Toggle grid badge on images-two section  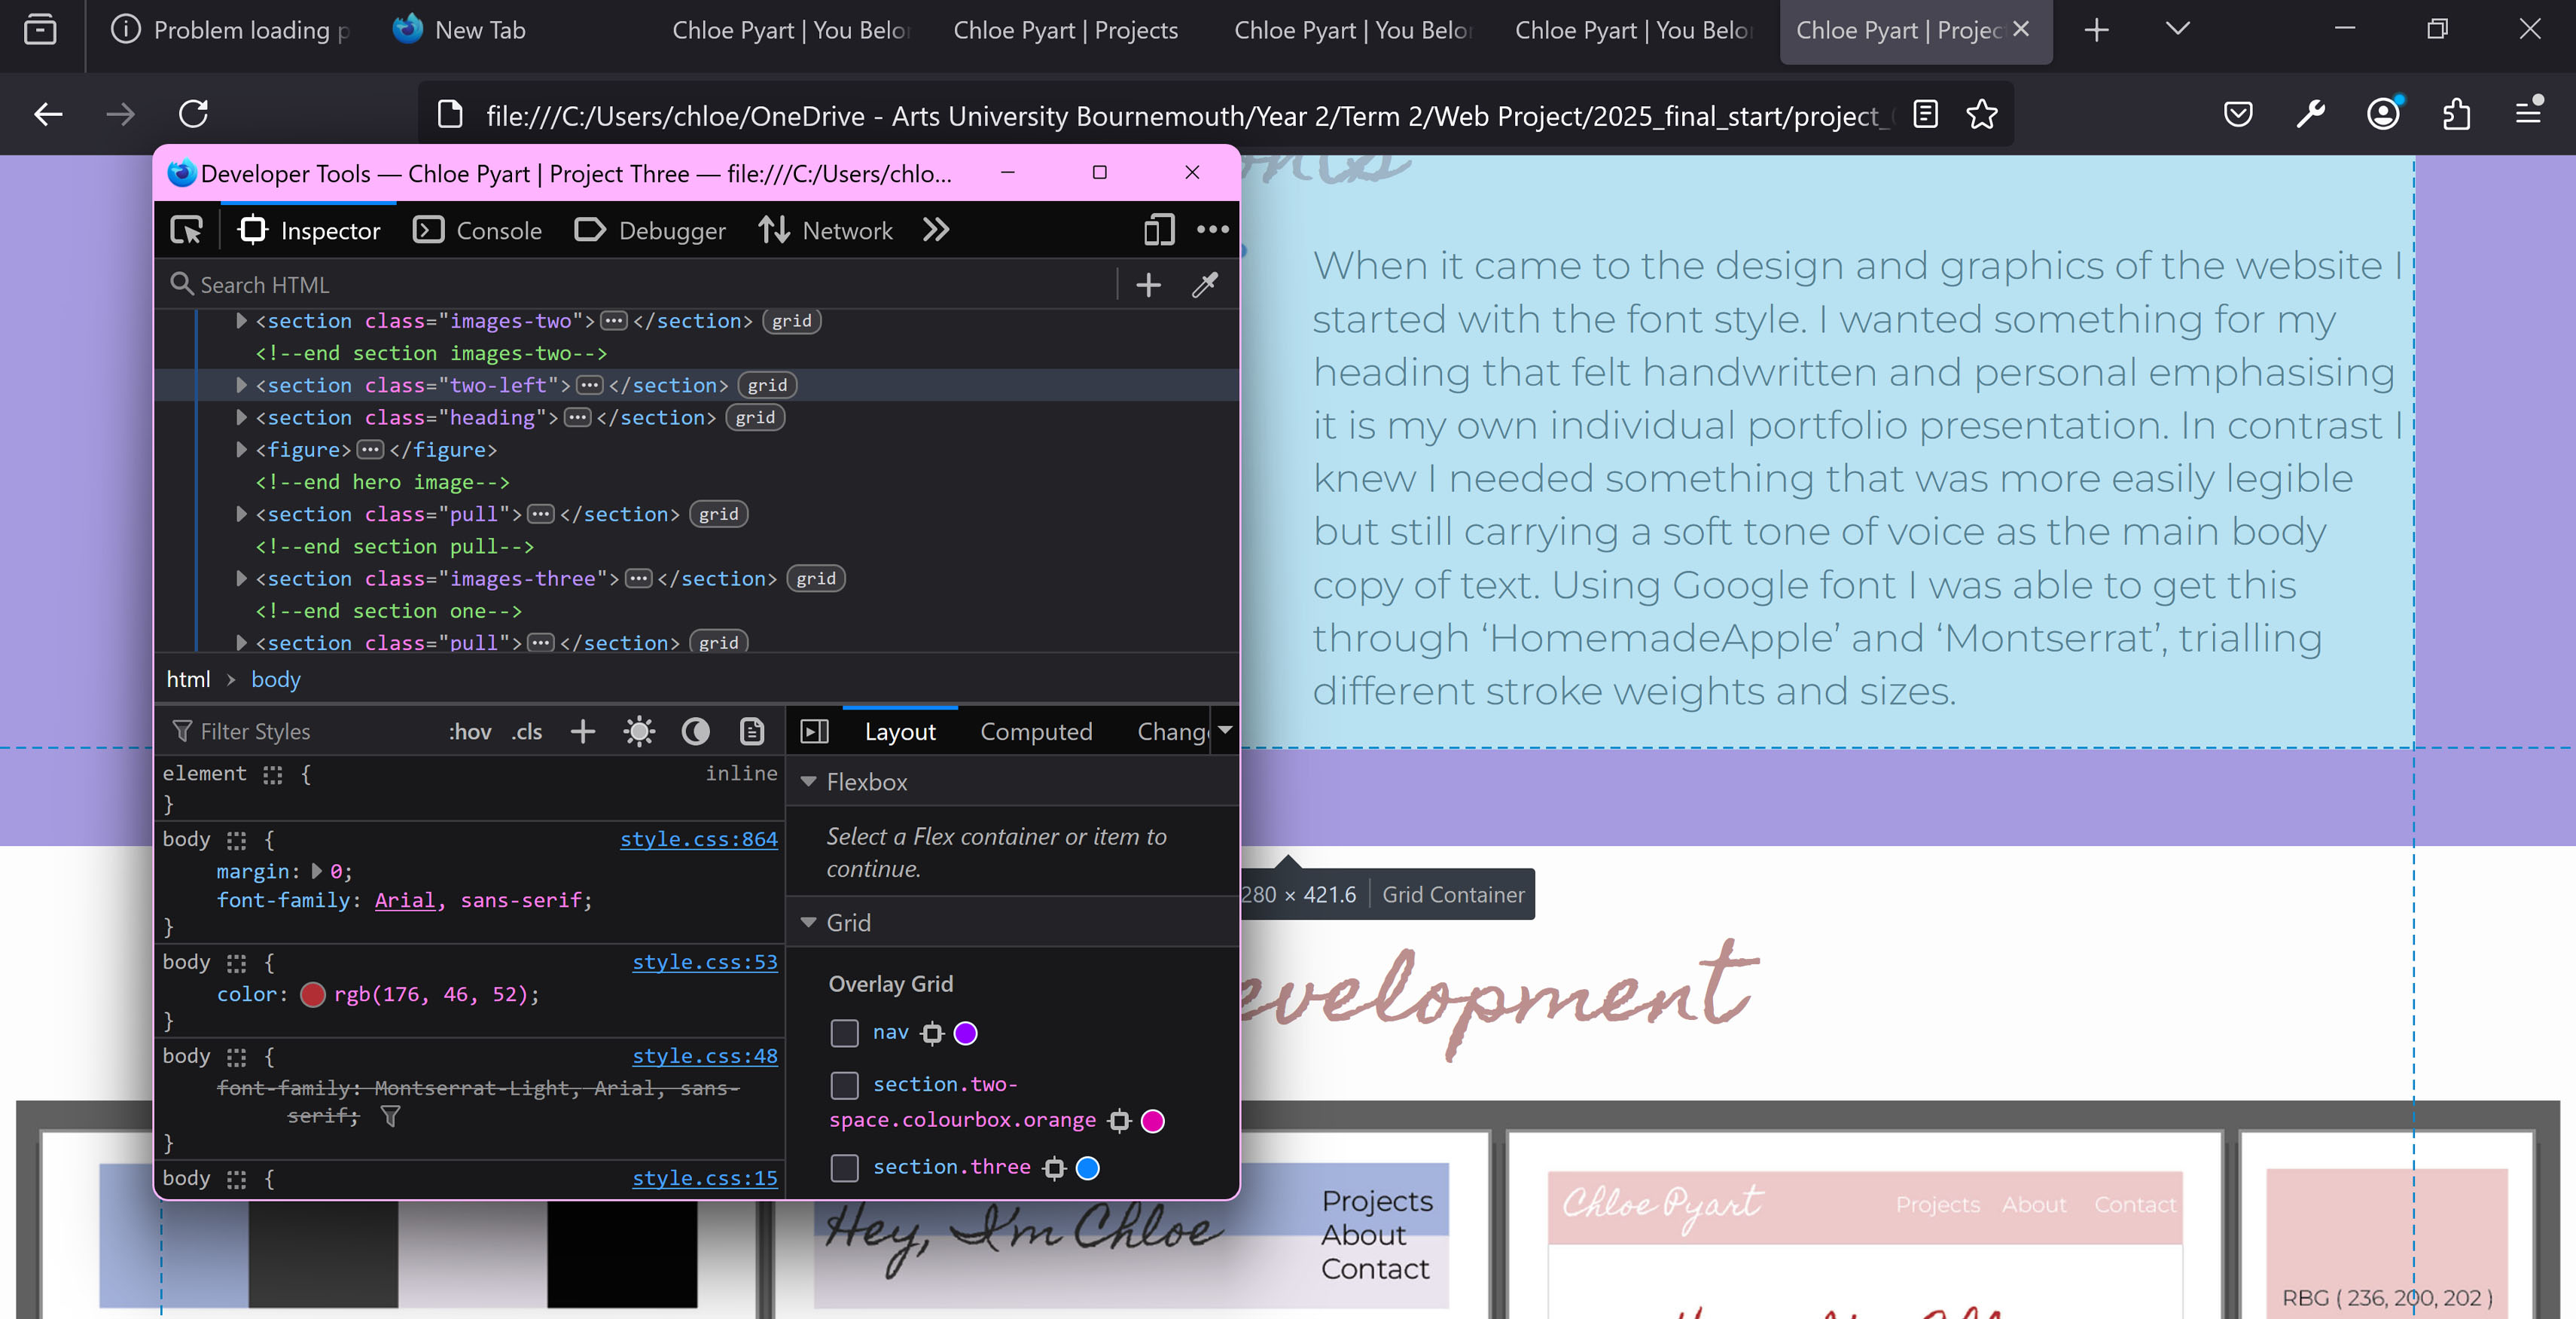(792, 321)
